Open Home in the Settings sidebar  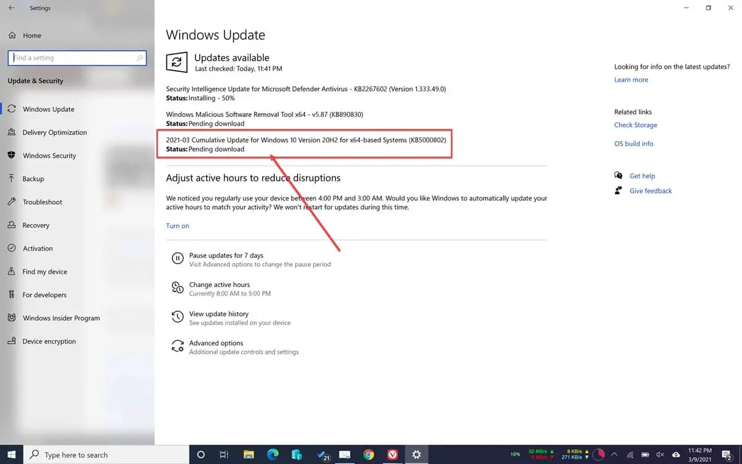[x=32, y=36]
